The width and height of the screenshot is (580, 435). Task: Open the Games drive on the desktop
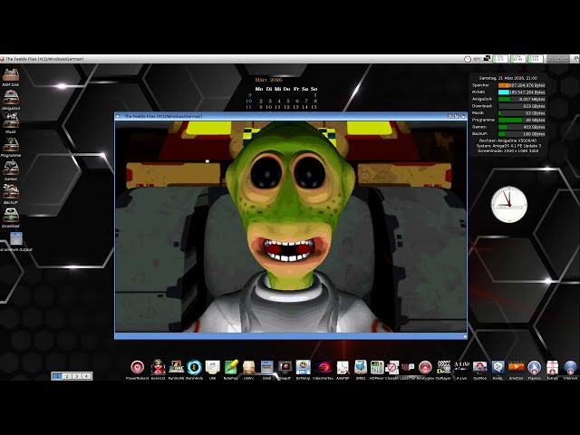click(x=11, y=169)
